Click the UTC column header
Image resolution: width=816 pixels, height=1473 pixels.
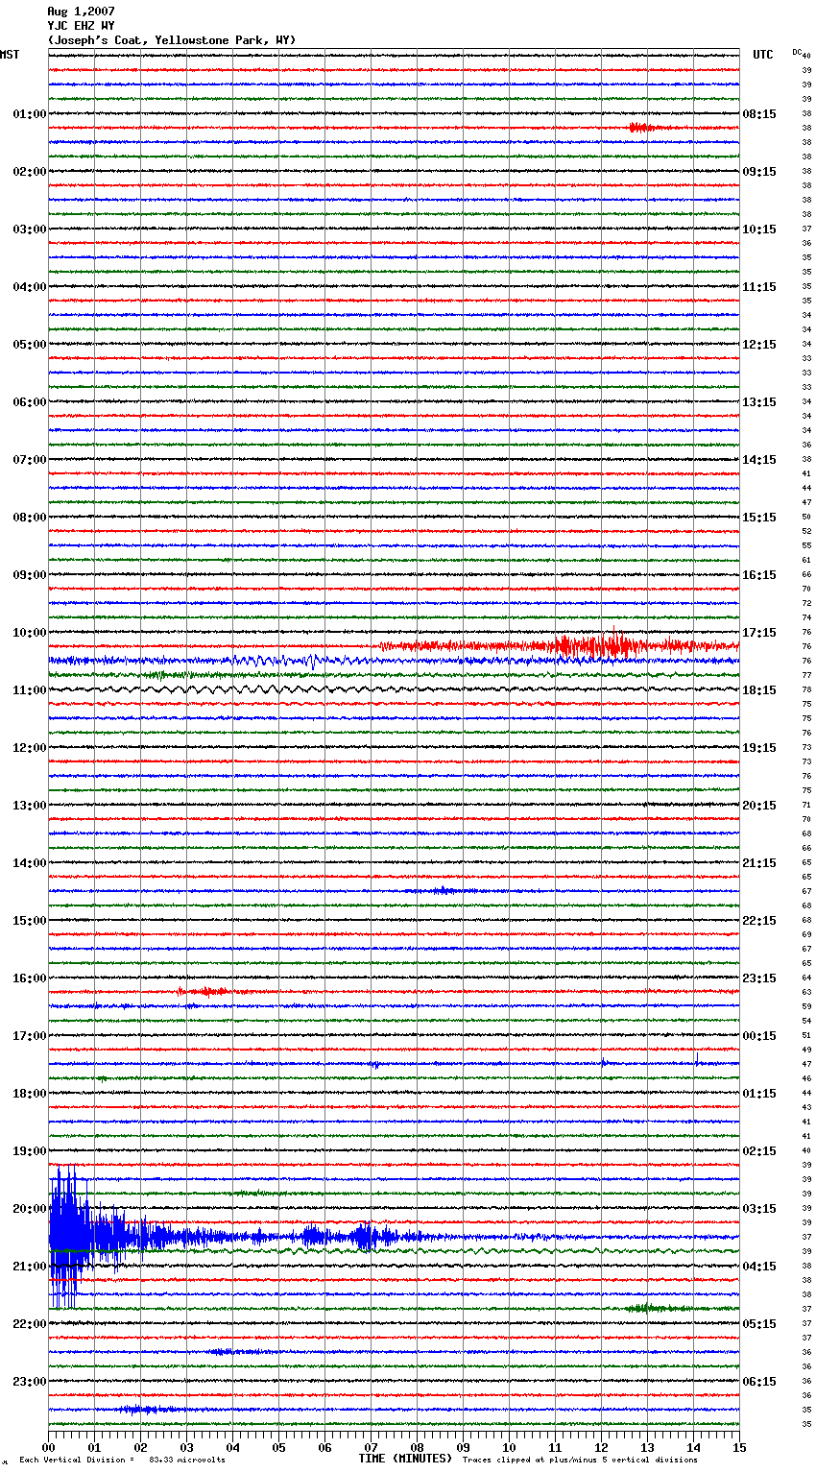pyautogui.click(x=763, y=55)
